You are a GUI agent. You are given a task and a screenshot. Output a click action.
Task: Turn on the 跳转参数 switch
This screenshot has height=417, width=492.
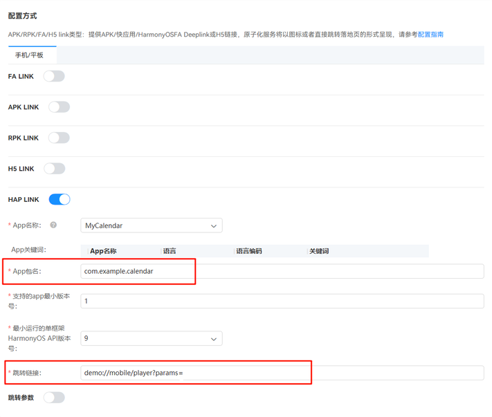[54, 398]
